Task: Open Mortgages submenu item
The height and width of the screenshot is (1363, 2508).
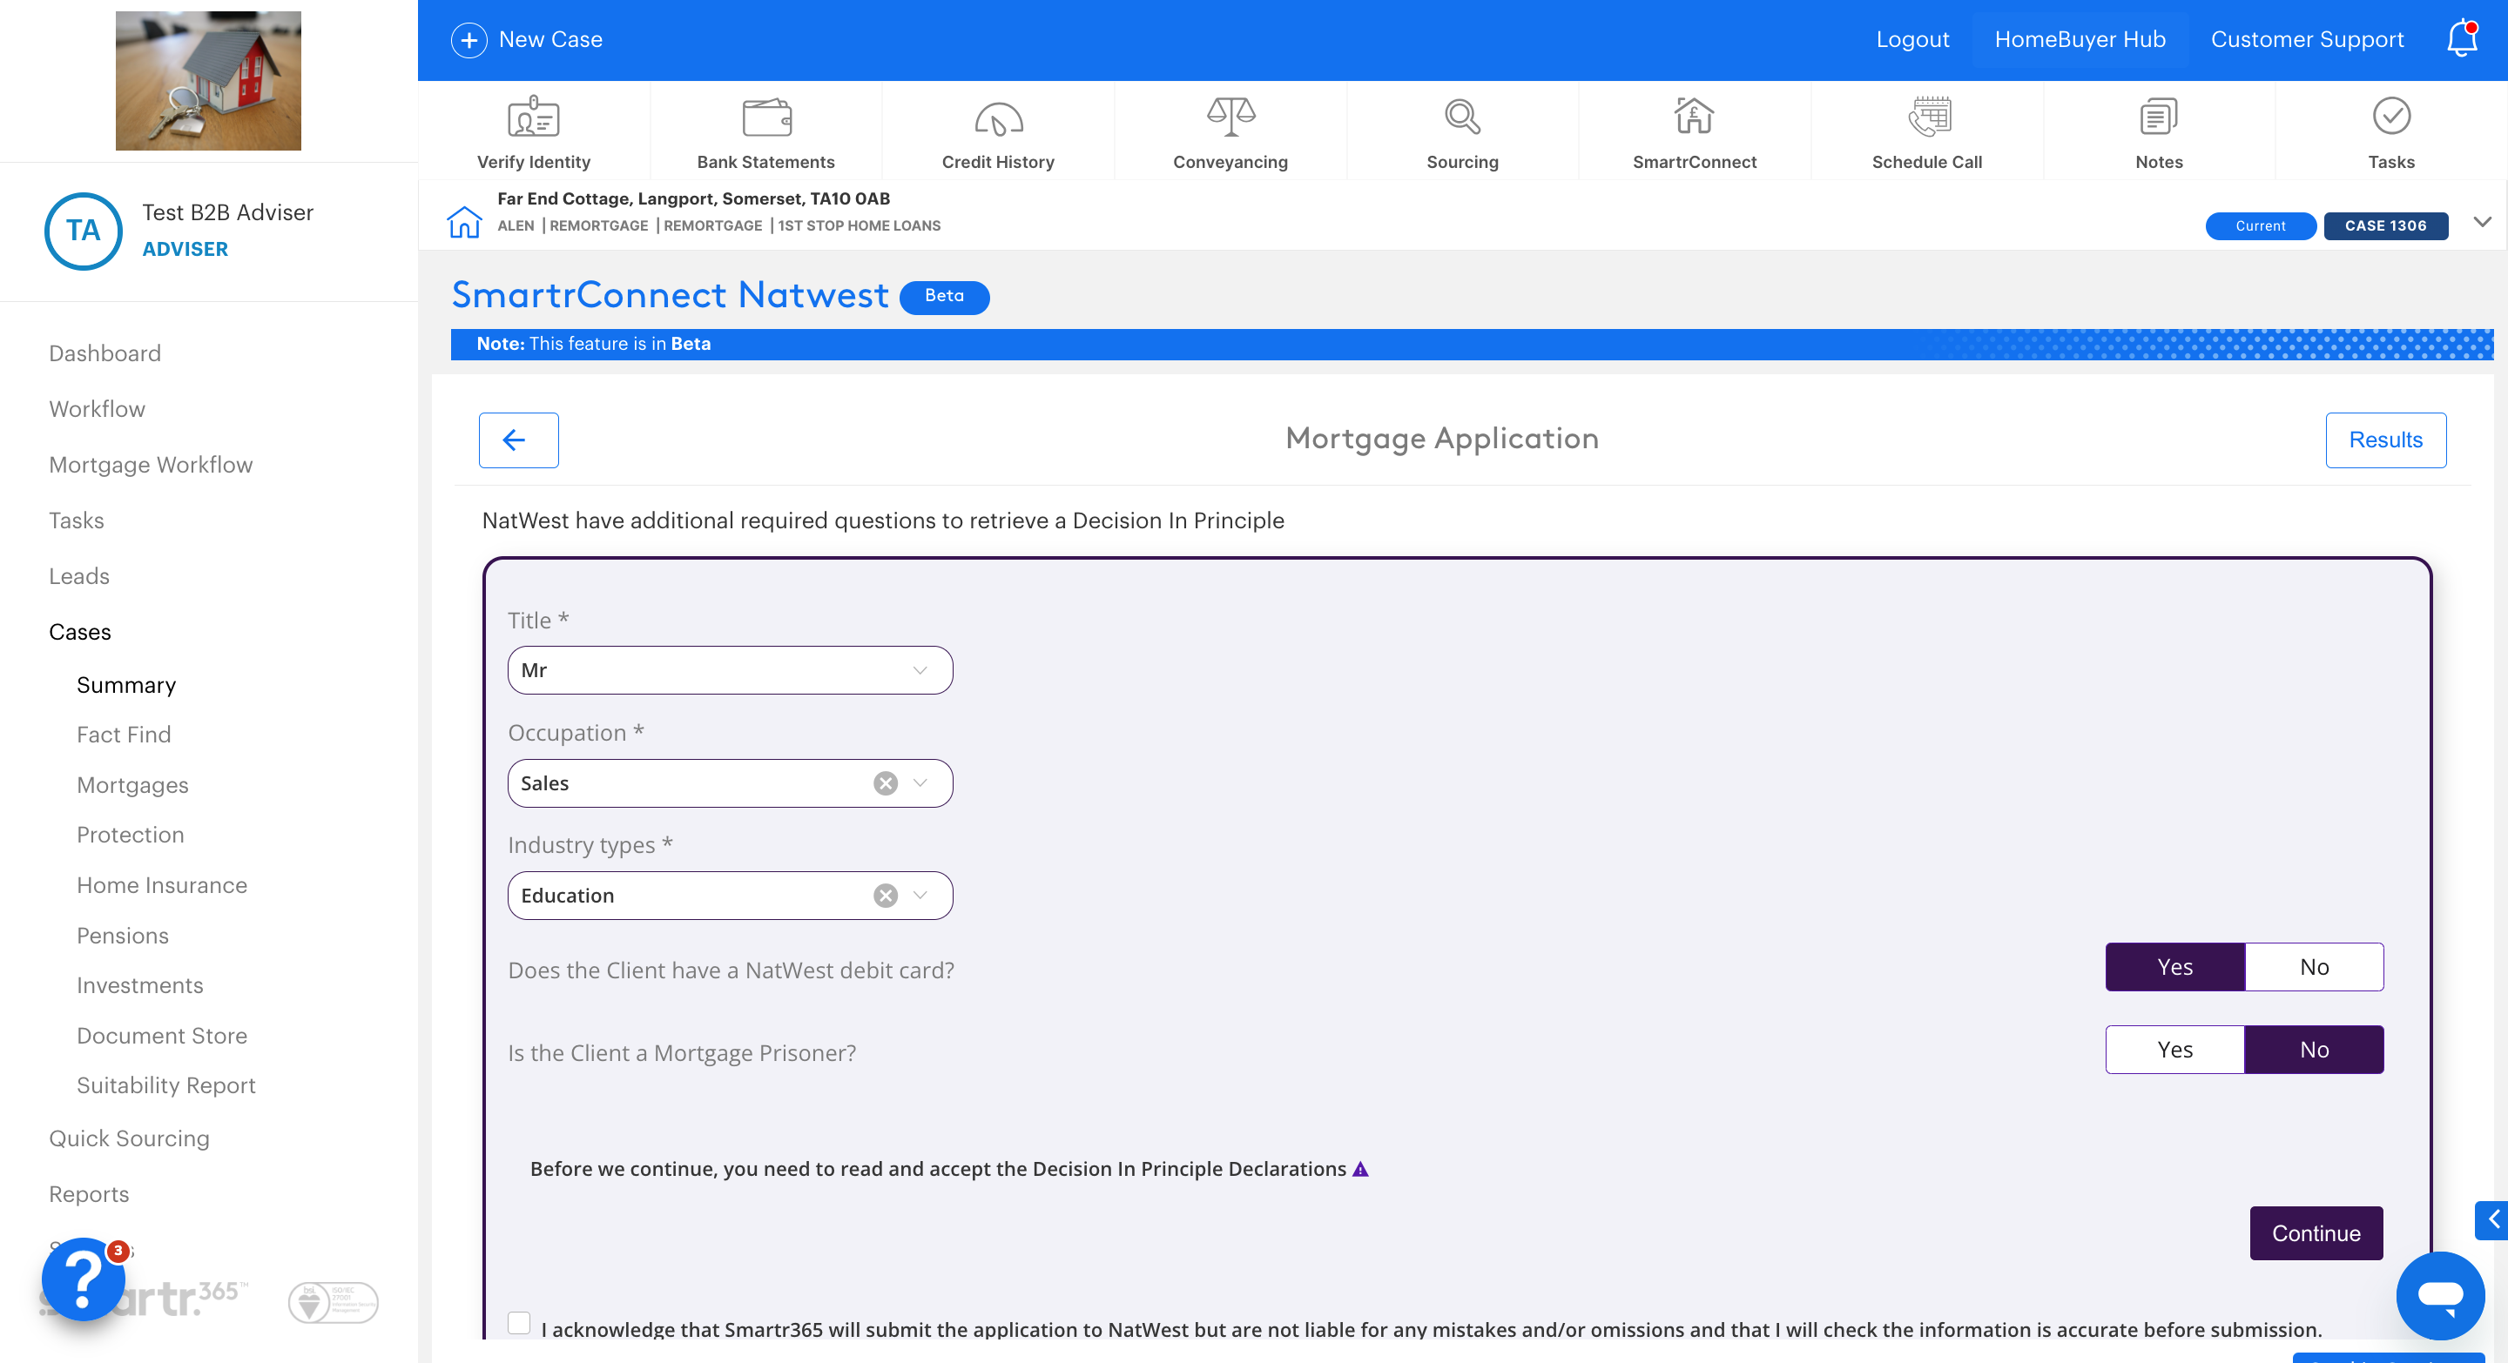Action: pyautogui.click(x=132, y=785)
